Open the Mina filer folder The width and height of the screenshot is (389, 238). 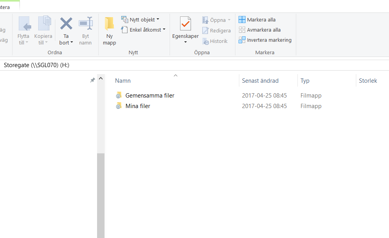(138, 106)
